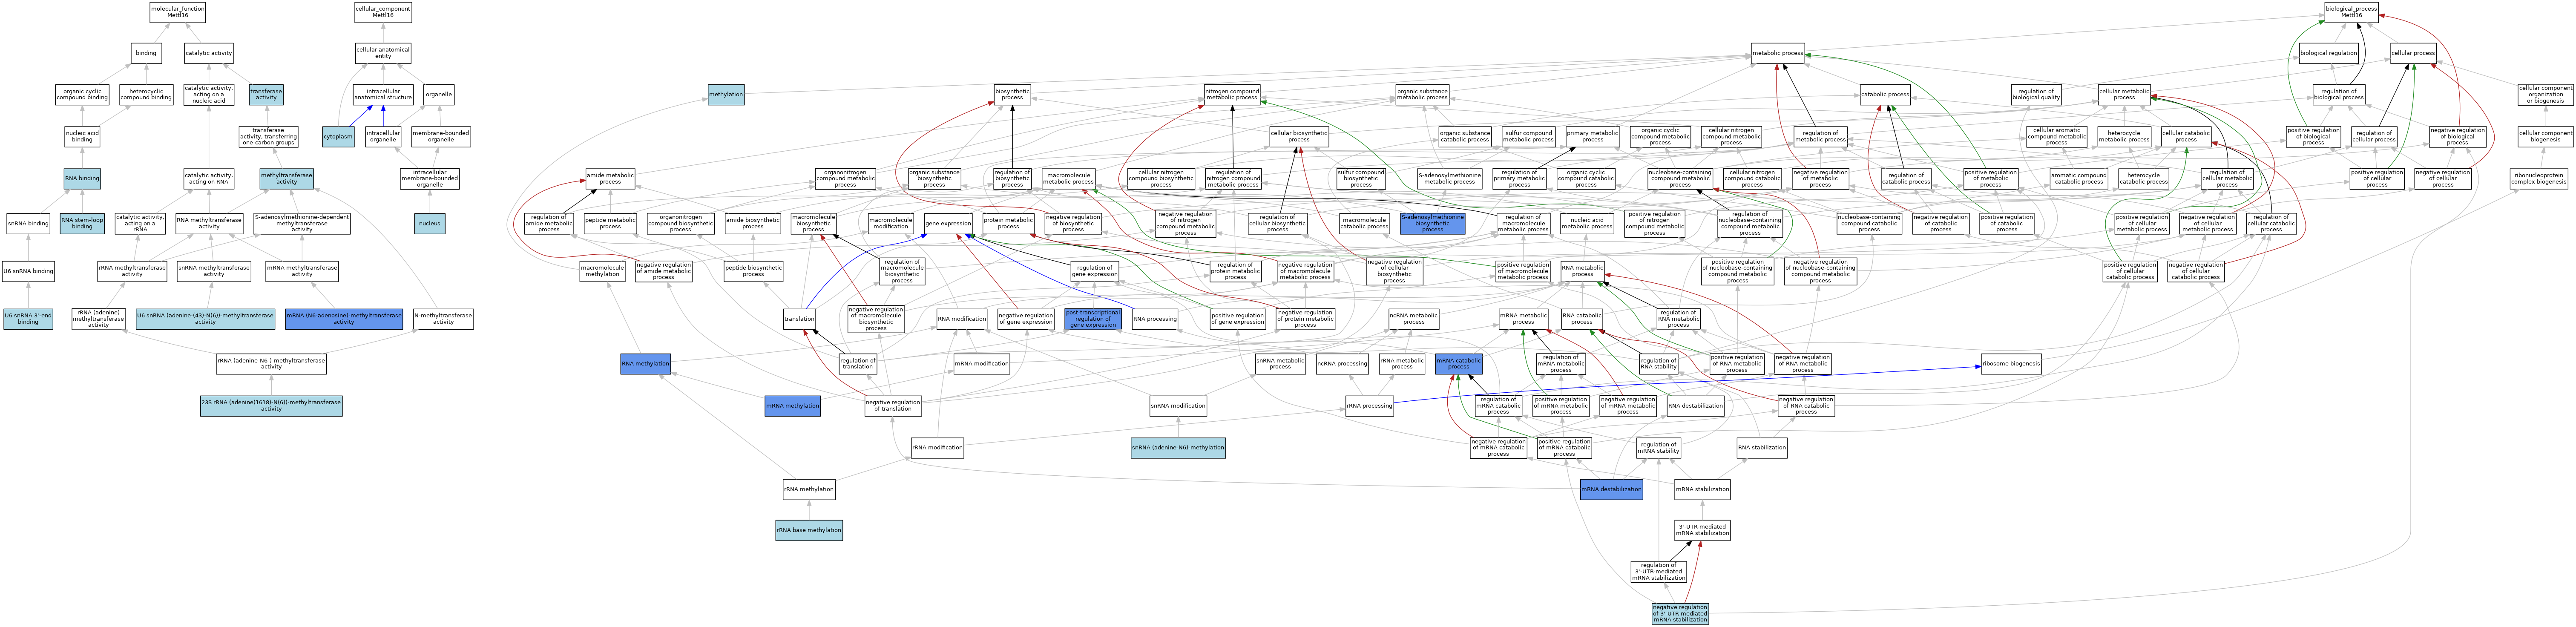This screenshot has width=2576, height=627.
Task: Click the 'rRNA modification' node
Action: click(x=937, y=448)
